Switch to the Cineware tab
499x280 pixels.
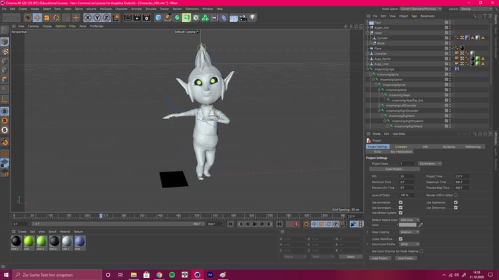click(x=401, y=147)
